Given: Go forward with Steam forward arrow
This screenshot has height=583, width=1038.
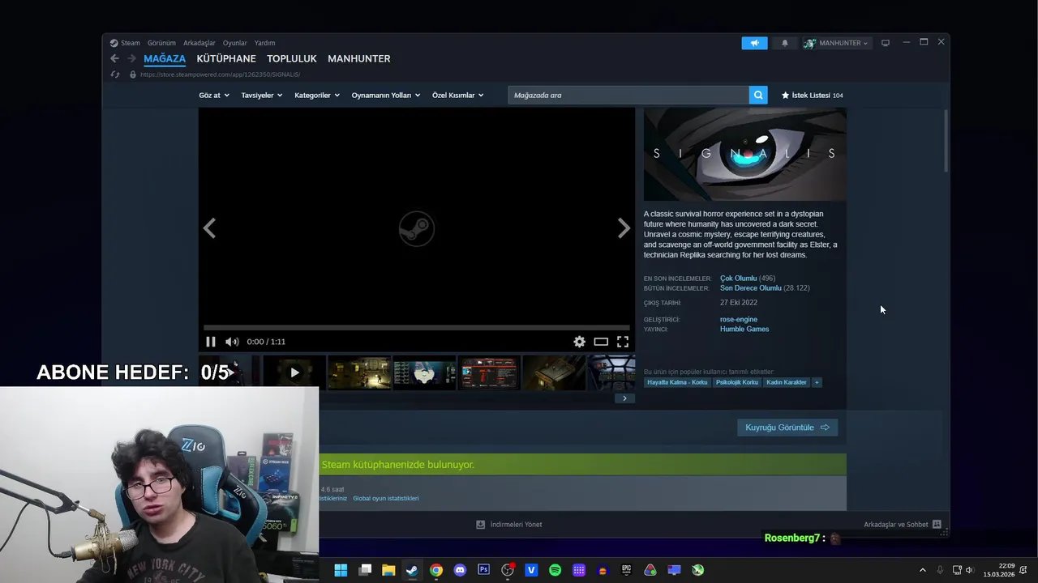Looking at the screenshot, I should tap(131, 58).
